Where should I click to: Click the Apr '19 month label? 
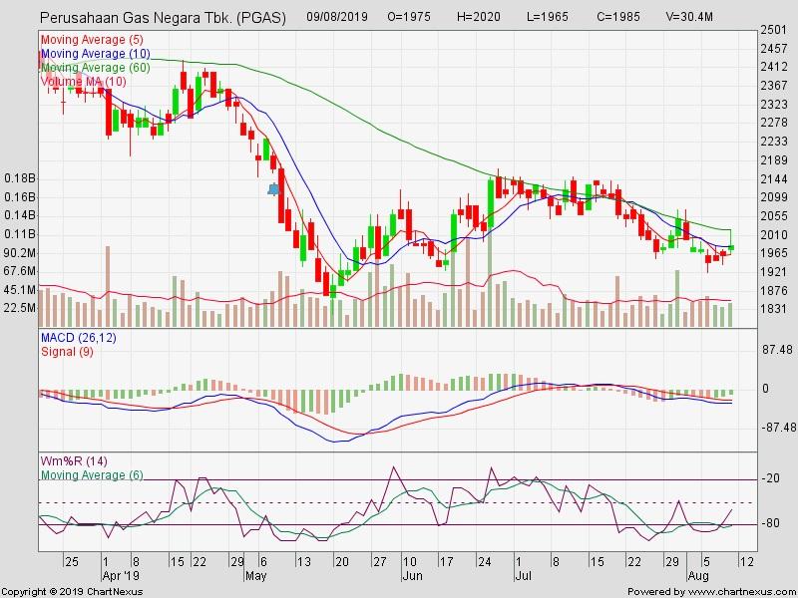tap(121, 576)
